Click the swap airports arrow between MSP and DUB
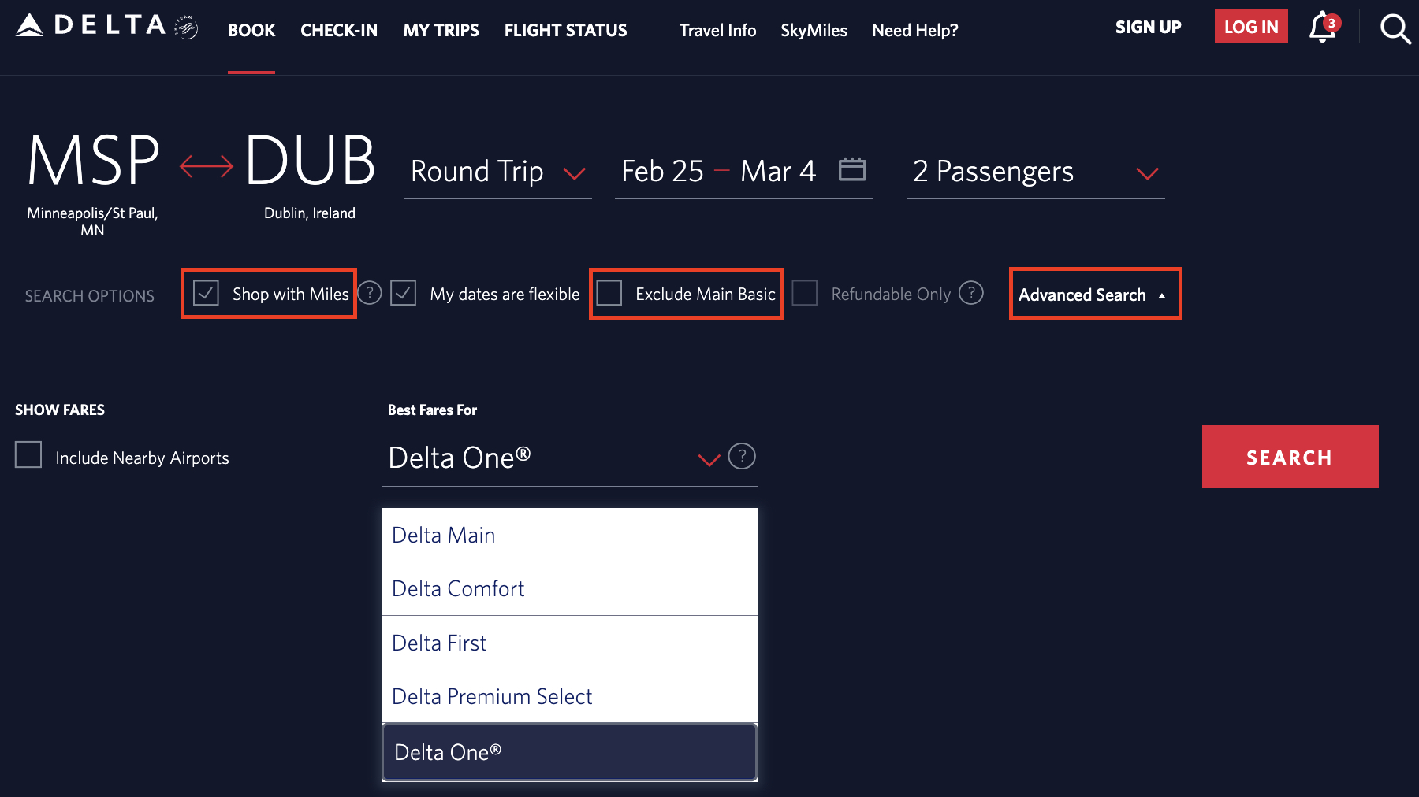This screenshot has width=1419, height=797. [x=205, y=165]
